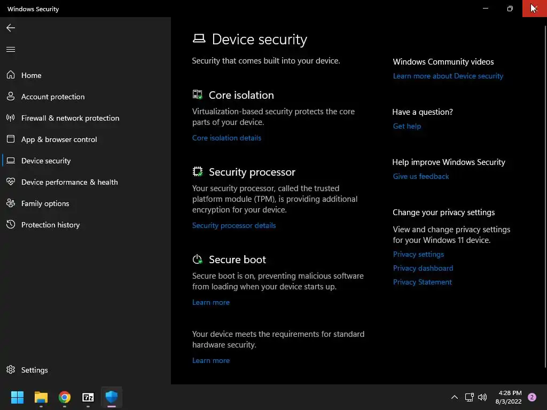
Task: Click the Settings gear icon
Action: tap(11, 369)
